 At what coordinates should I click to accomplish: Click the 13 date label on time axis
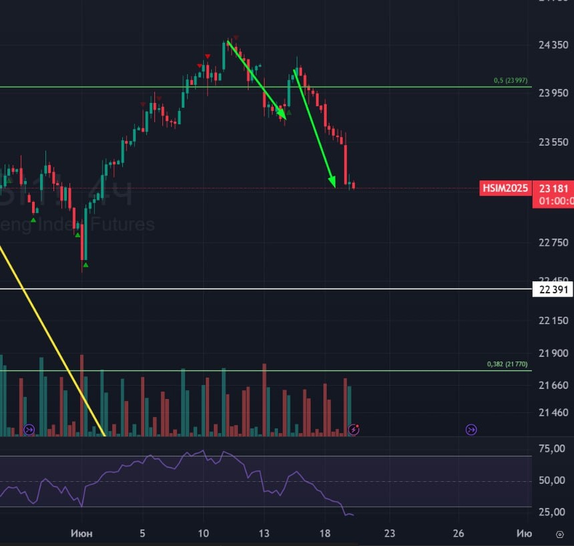click(264, 533)
